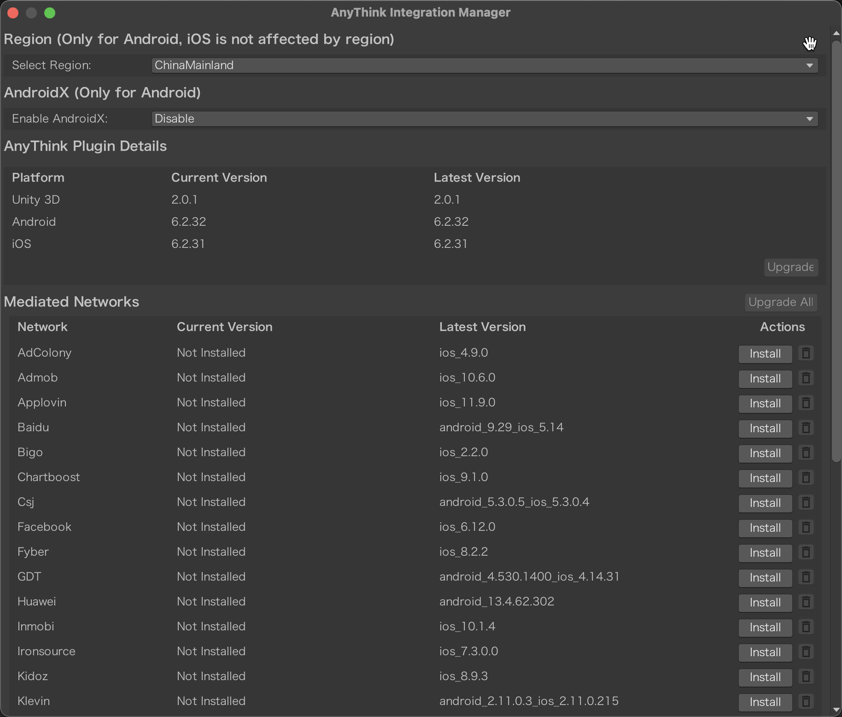This screenshot has width=842, height=717.
Task: Click the plugin Upgrade button
Action: 790,267
